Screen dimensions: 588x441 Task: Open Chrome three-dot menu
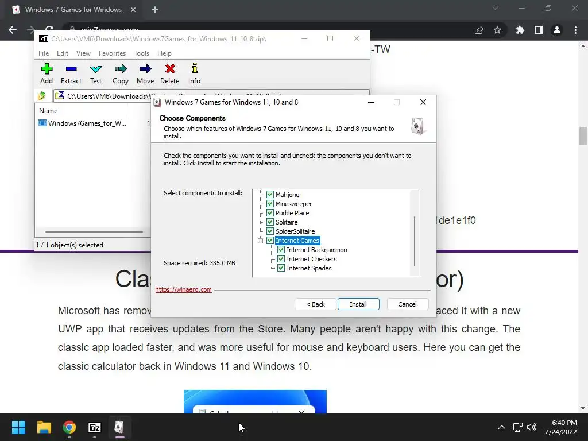(575, 30)
